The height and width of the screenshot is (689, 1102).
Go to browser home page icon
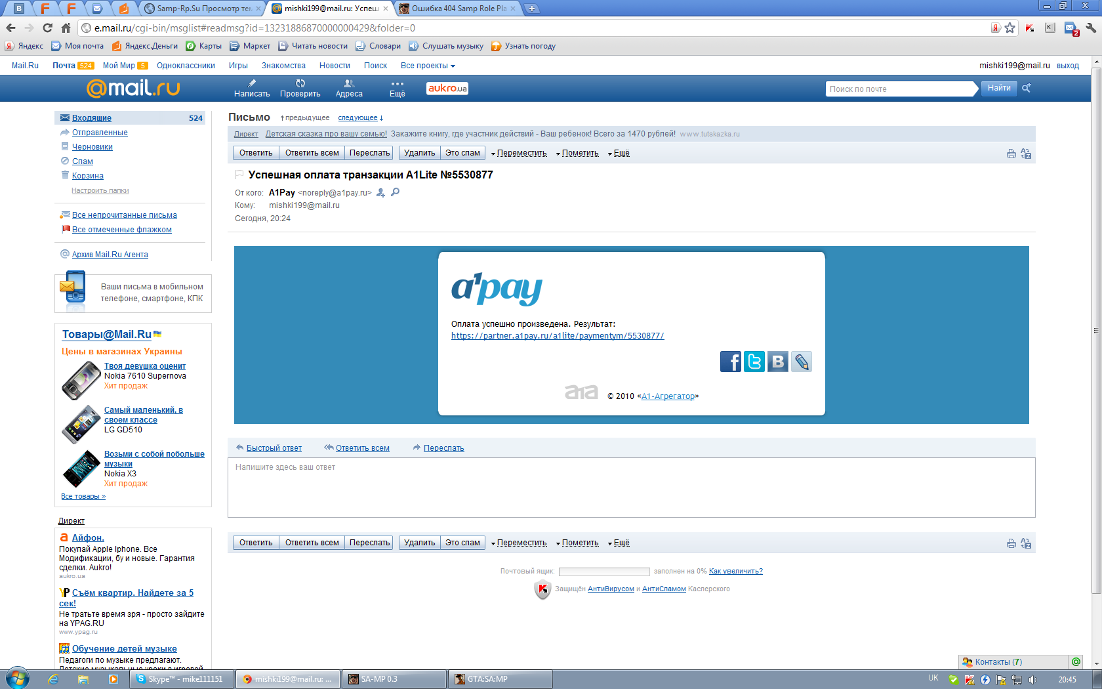coord(66,28)
